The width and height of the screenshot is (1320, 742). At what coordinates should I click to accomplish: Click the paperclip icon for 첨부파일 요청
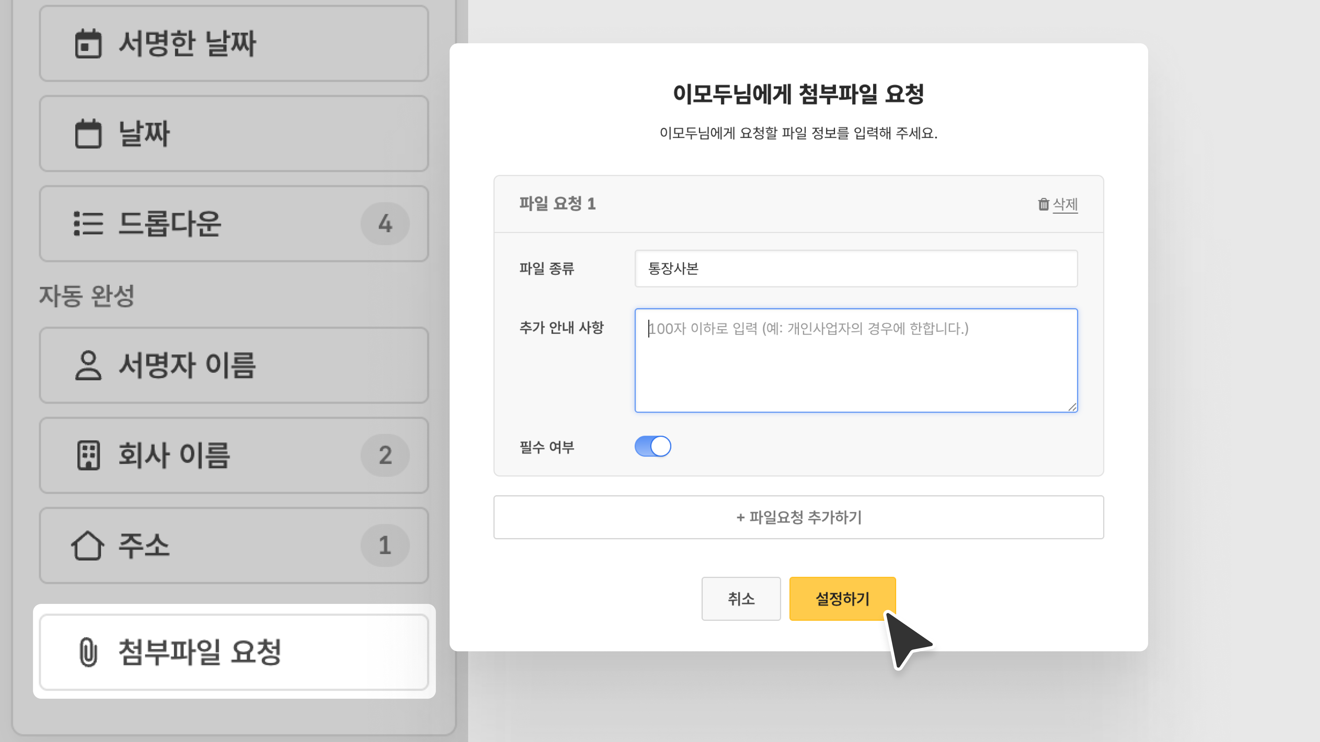click(88, 652)
